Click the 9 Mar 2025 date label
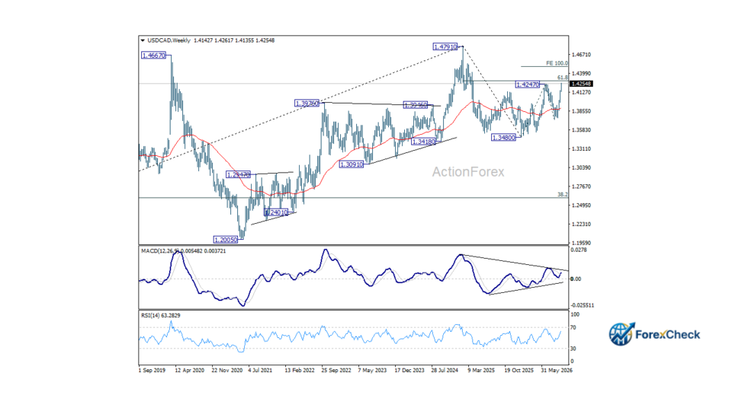Image resolution: width=732 pixels, height=411 pixels. pyautogui.click(x=481, y=371)
